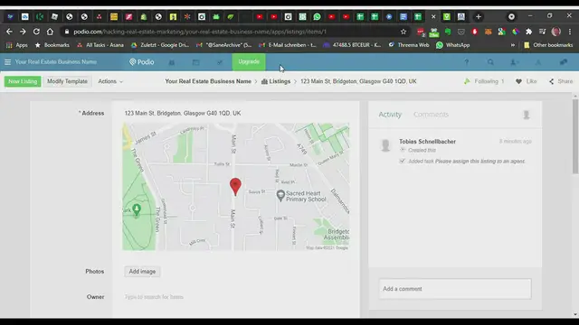
Task: Toggle the assign listing task checkbox
Action: [x=402, y=161]
